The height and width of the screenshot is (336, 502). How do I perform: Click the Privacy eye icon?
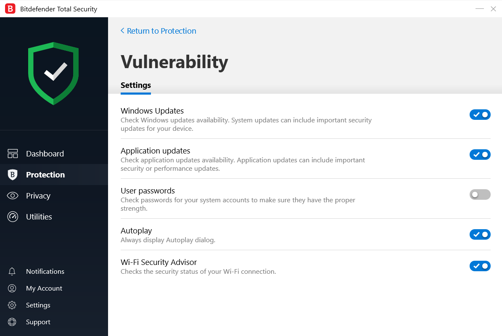[x=13, y=196]
